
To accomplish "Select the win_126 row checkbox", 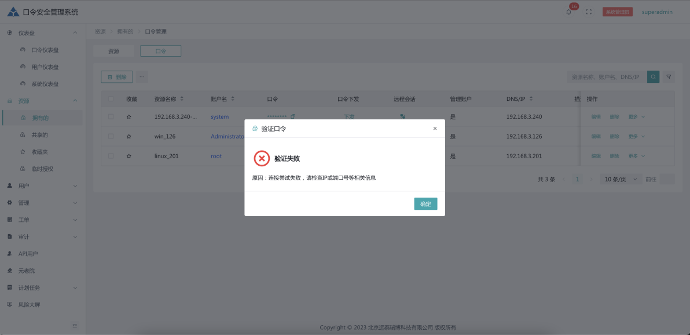I will pyautogui.click(x=111, y=136).
